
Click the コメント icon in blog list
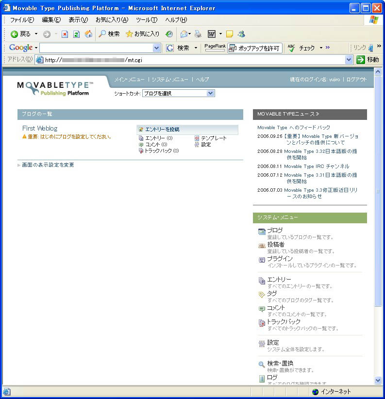coord(141,145)
